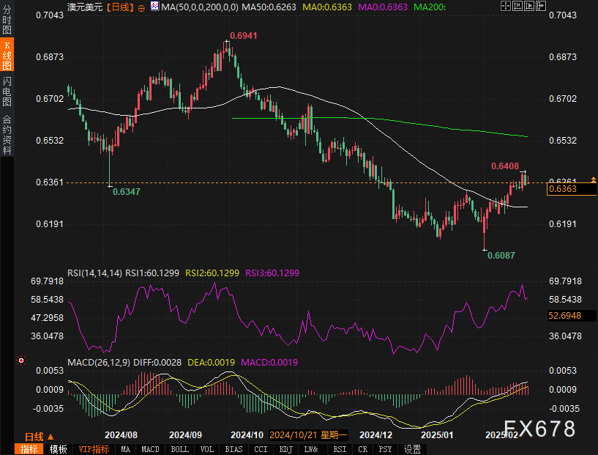This screenshot has width=598, height=455.
Task: Switch to the 模板 tab
Action: tap(58, 449)
